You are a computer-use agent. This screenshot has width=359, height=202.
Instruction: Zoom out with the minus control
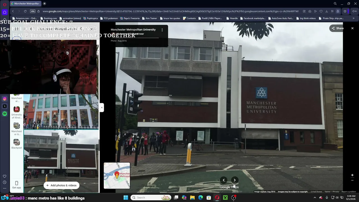[352, 180]
